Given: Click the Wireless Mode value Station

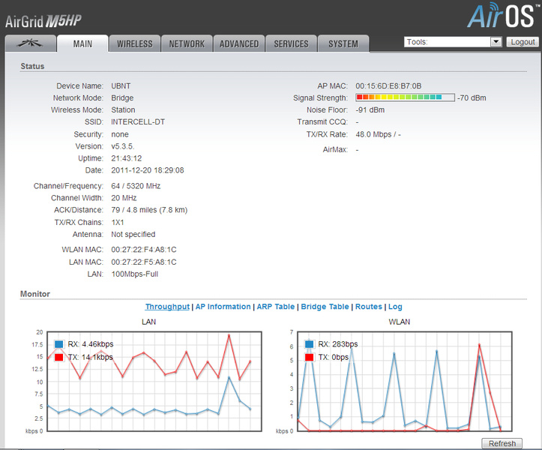Looking at the screenshot, I should [123, 109].
